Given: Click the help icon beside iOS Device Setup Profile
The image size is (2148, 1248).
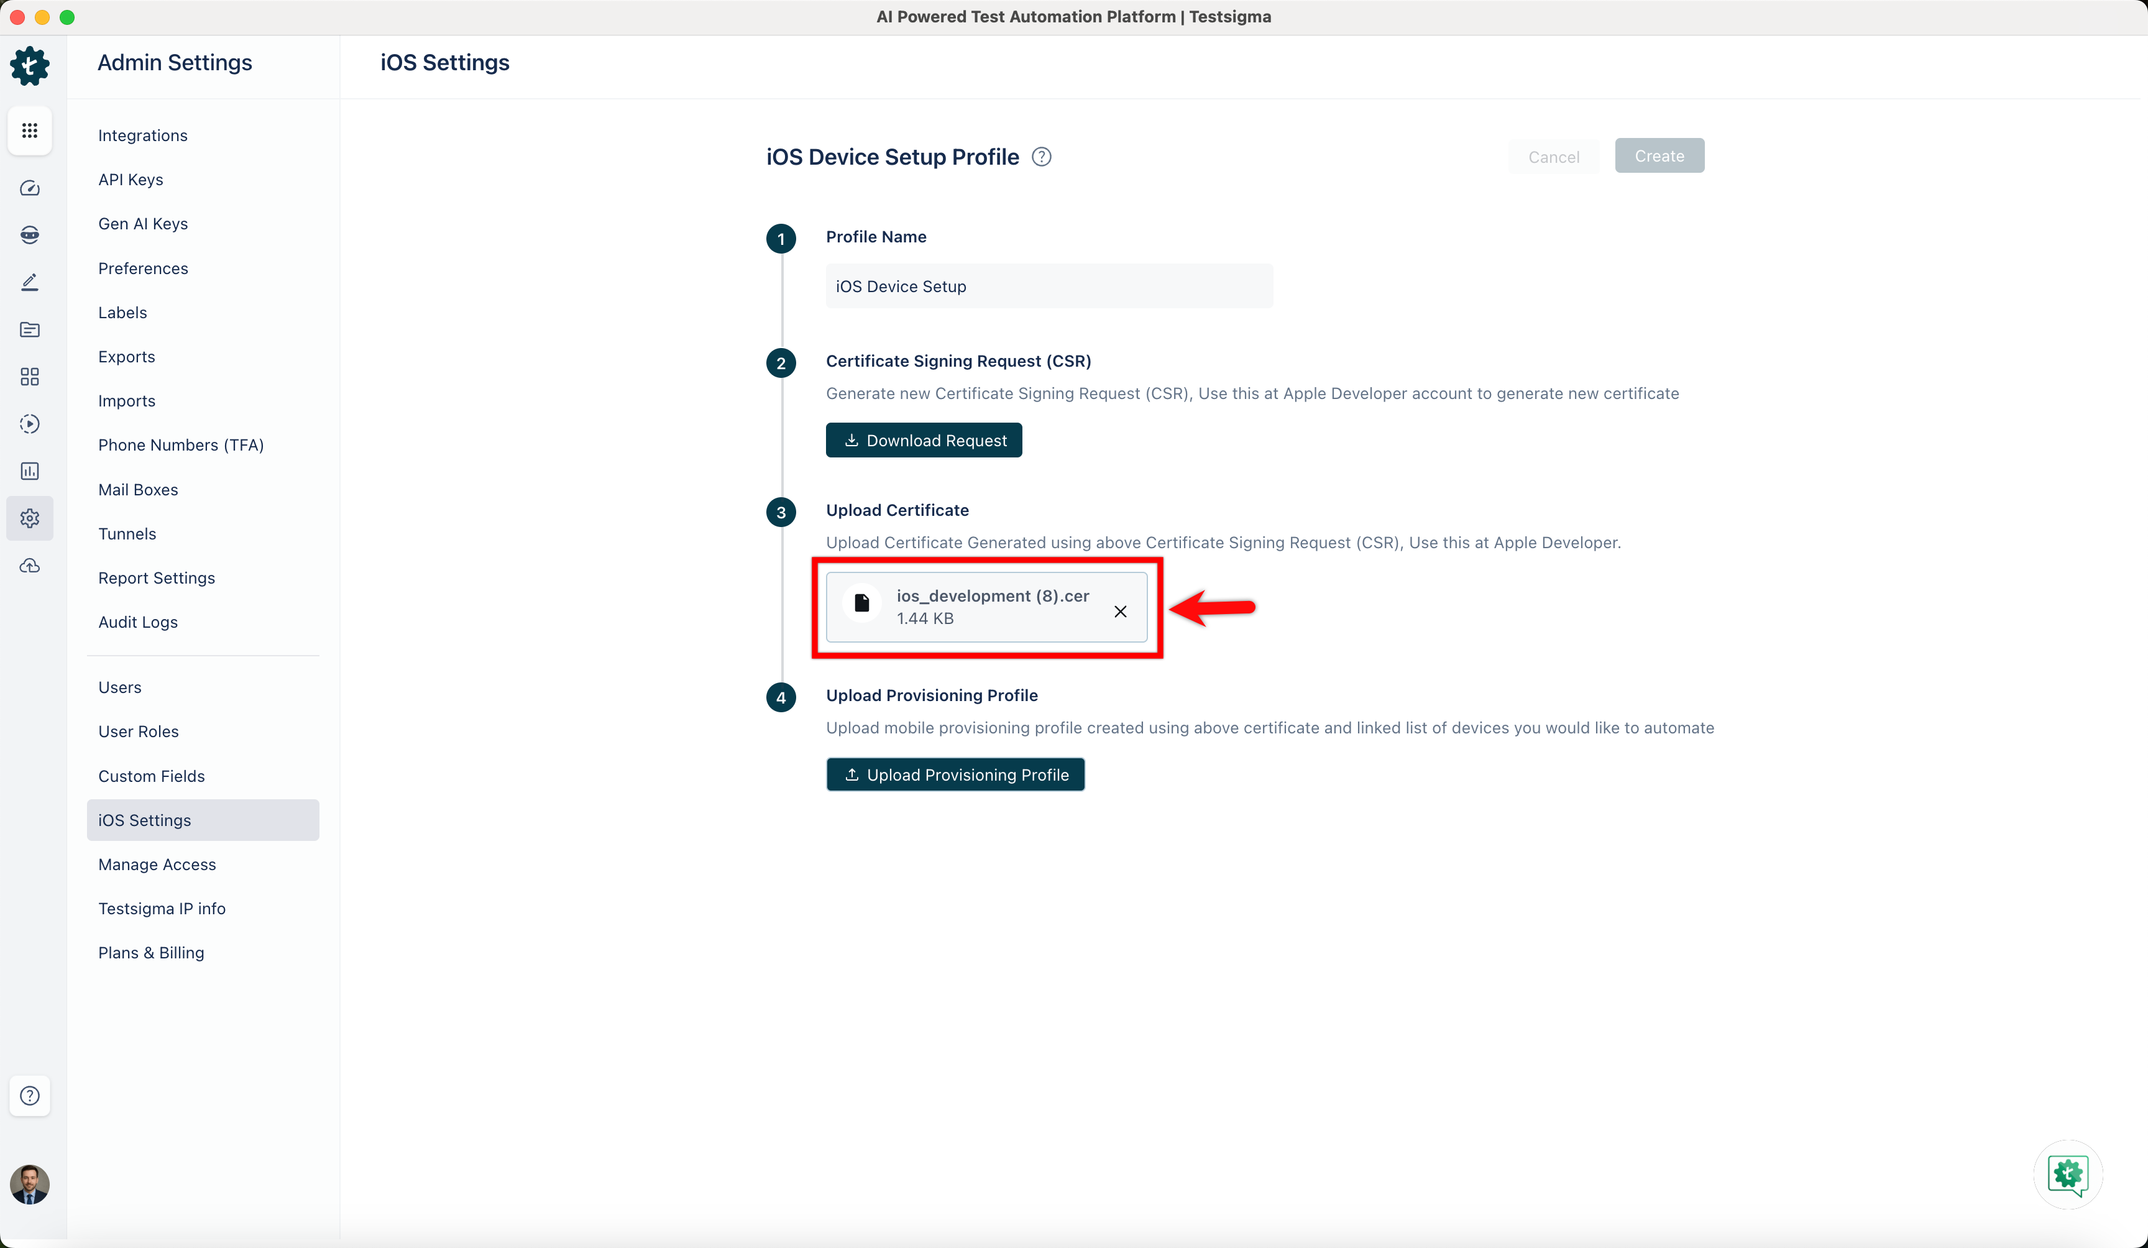Looking at the screenshot, I should point(1042,157).
